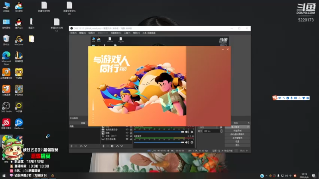The height and width of the screenshot is (179, 319).
Task: Select the Recycle Bin desktop icon
Action: point(6,40)
